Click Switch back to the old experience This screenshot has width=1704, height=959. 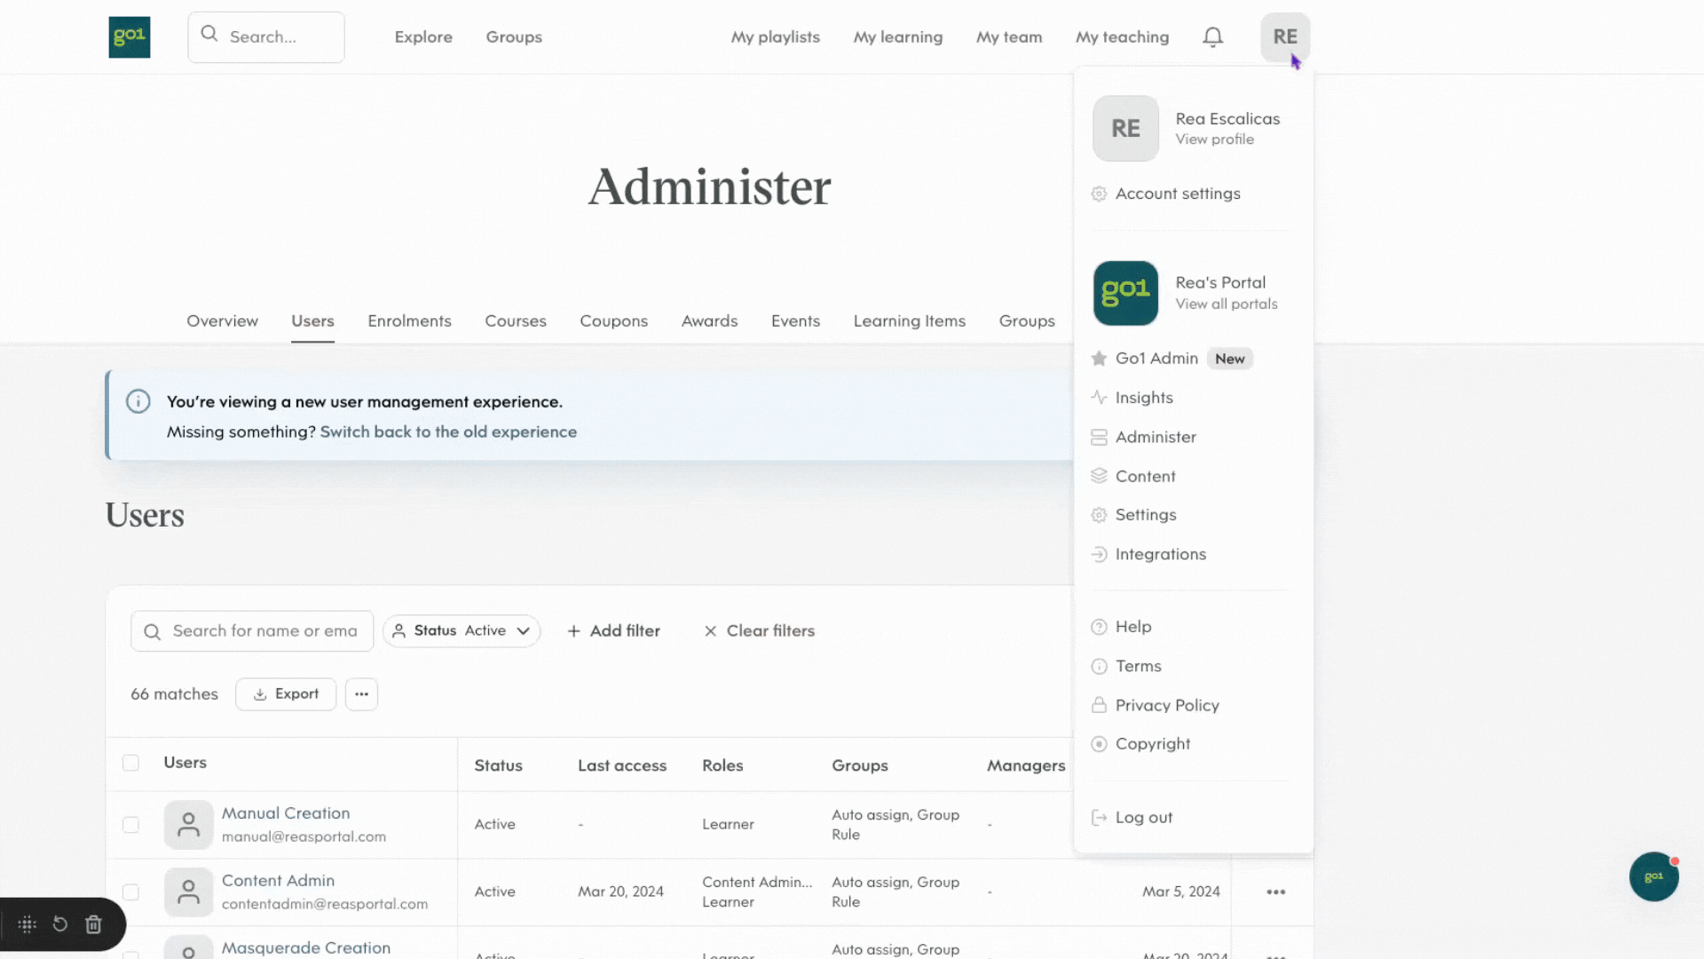point(448,432)
